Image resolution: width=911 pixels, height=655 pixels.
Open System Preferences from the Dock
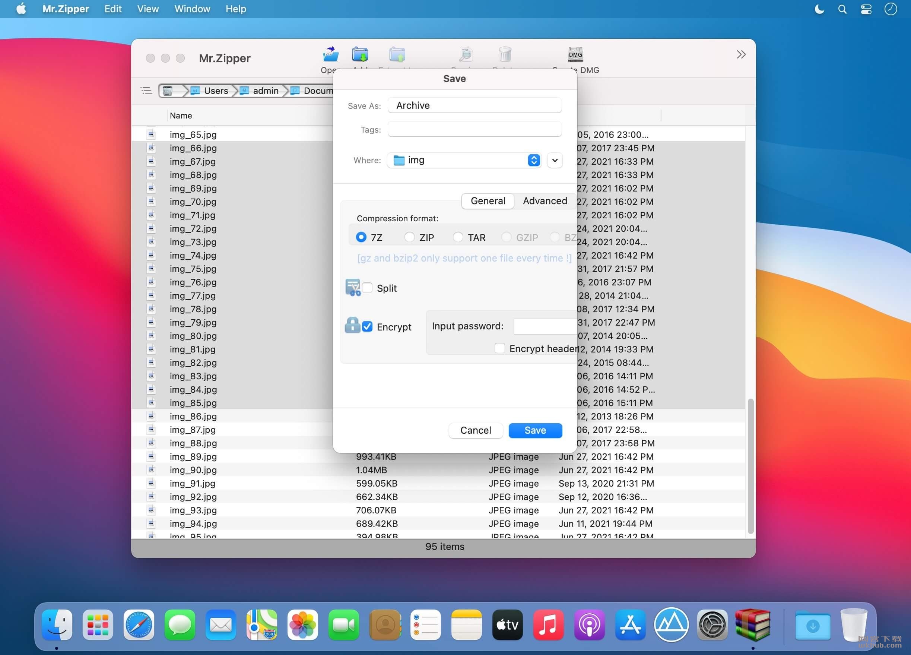click(x=712, y=625)
